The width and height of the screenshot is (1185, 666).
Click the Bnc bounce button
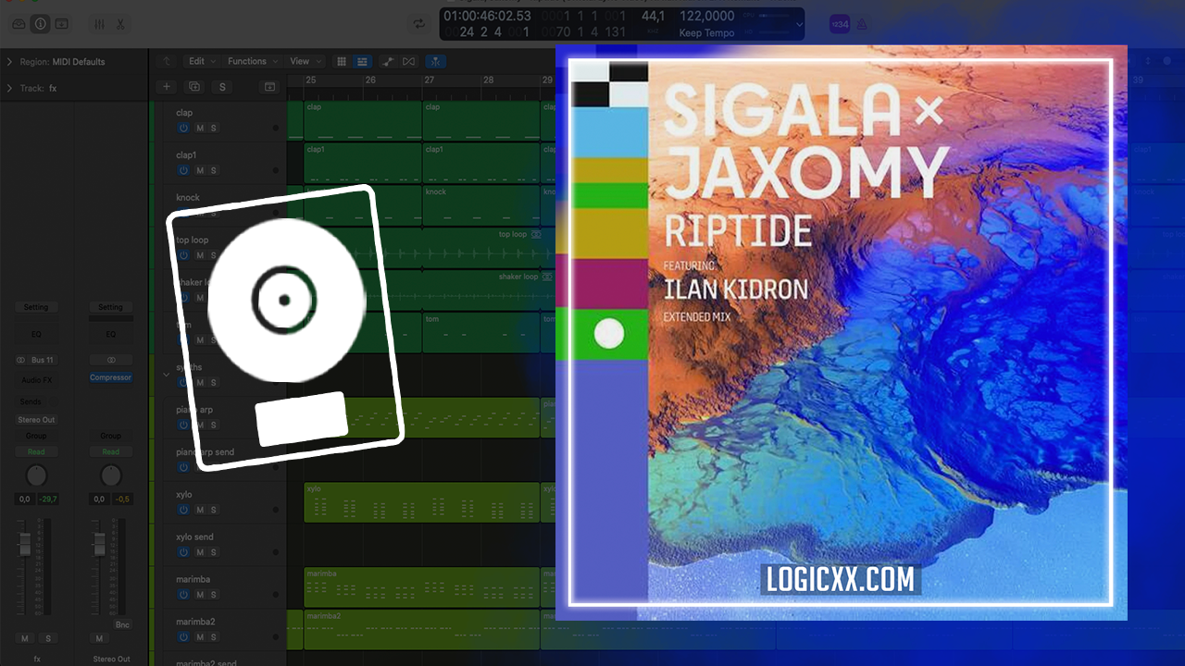pos(122,625)
